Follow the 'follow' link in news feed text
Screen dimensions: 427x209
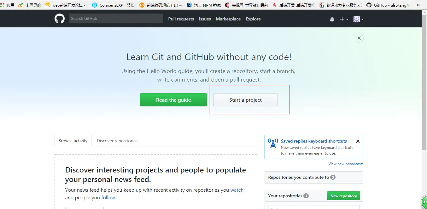point(108,198)
